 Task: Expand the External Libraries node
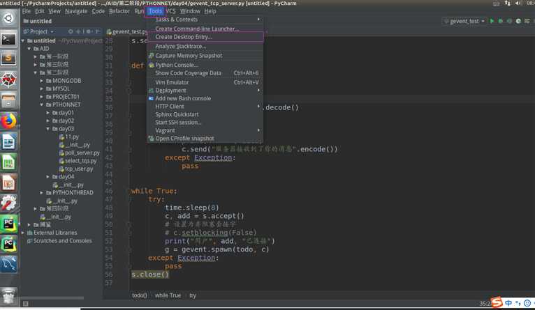click(x=23, y=233)
